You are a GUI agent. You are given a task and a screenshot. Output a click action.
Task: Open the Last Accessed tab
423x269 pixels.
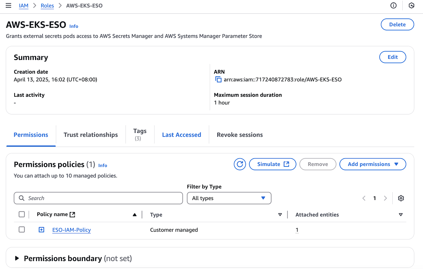(182, 135)
